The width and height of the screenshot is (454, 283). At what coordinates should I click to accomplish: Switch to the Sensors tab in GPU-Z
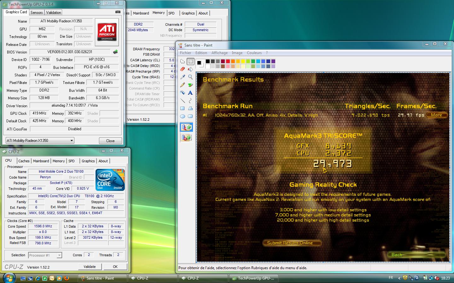click(37, 13)
